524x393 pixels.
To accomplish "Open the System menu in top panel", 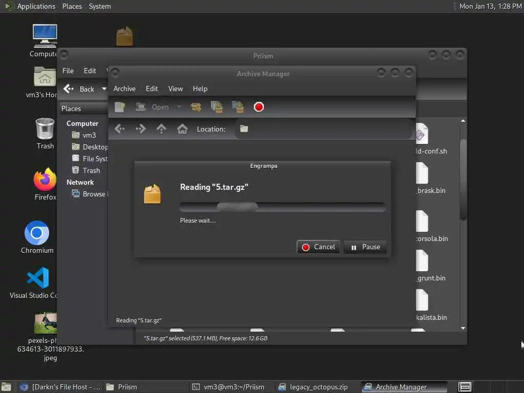I will [x=100, y=6].
